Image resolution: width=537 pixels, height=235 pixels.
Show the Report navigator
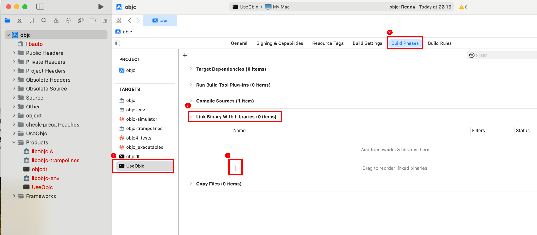point(105,20)
